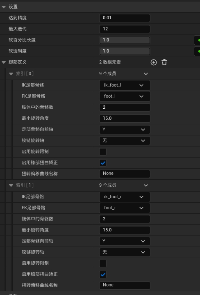
Task: Open index 1 铰链旋转轴 dropdown
Action: point(125,252)
